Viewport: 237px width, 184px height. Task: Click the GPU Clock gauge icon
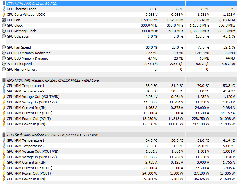tap(4, 25)
